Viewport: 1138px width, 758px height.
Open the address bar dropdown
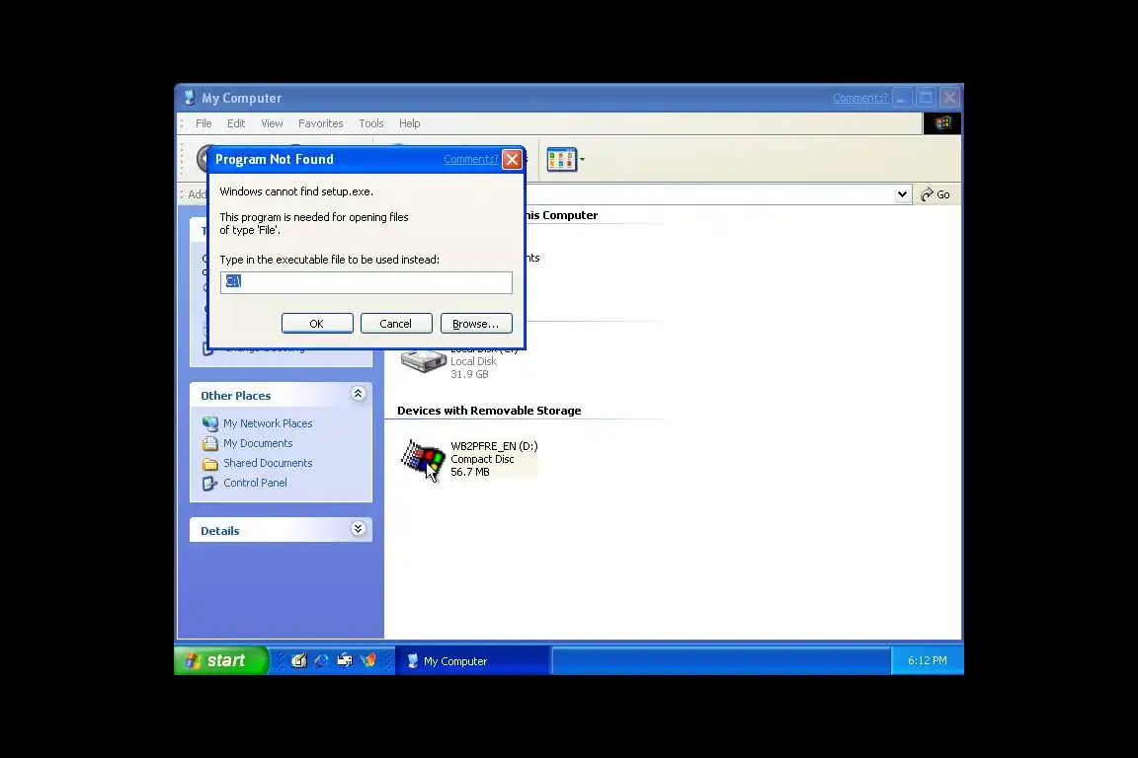coord(902,194)
